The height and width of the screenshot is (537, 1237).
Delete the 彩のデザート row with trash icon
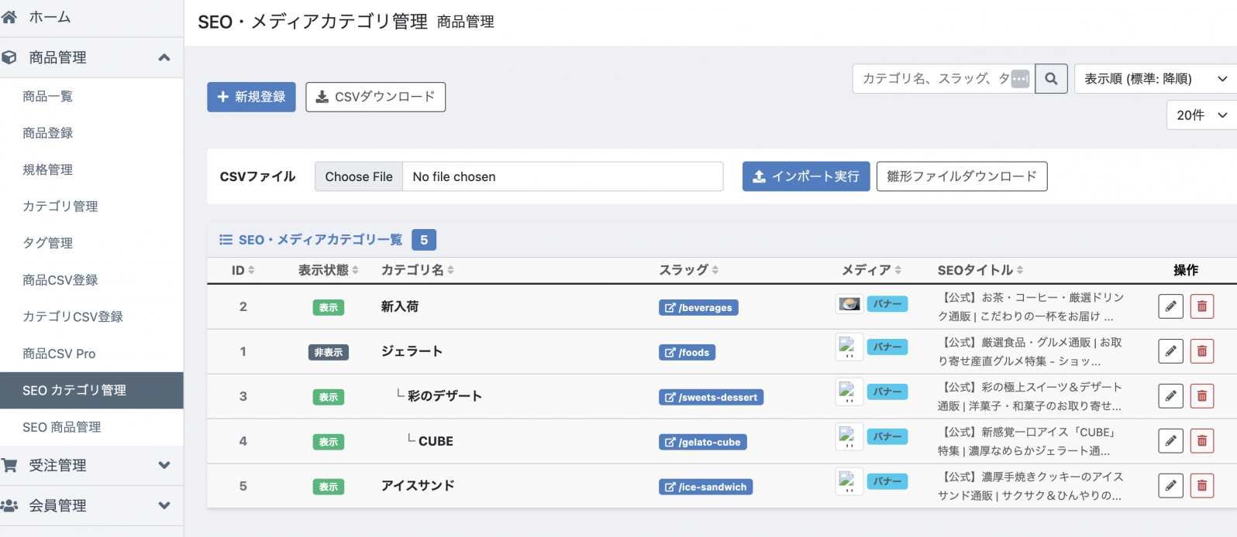coord(1202,396)
